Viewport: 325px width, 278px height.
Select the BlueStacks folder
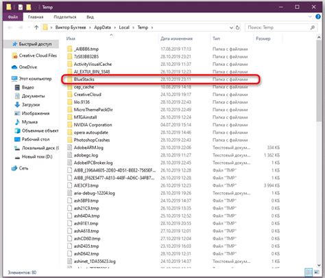[160, 80]
